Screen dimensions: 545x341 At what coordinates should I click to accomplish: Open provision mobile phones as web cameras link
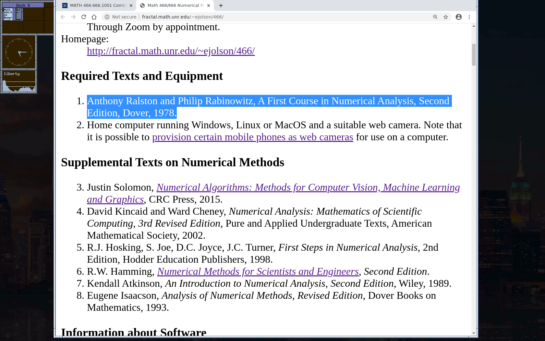[252, 137]
